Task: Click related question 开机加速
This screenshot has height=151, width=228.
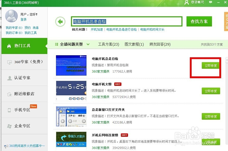Action: (x=97, y=30)
